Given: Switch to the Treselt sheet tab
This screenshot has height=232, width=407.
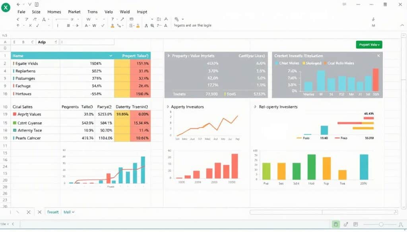Looking at the screenshot, I should click(x=53, y=212).
